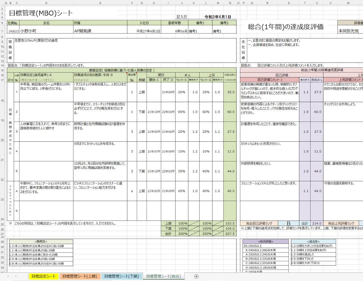Click the total score 214.0 cell
This screenshot has width=363, height=281.
coord(317,223)
